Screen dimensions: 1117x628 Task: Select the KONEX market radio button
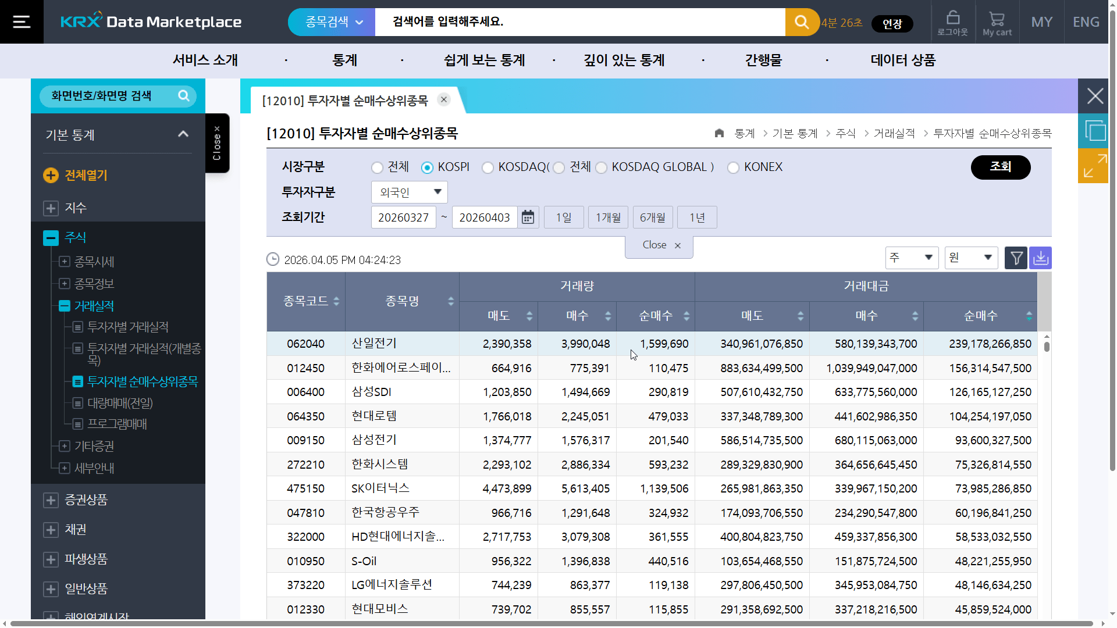733,167
